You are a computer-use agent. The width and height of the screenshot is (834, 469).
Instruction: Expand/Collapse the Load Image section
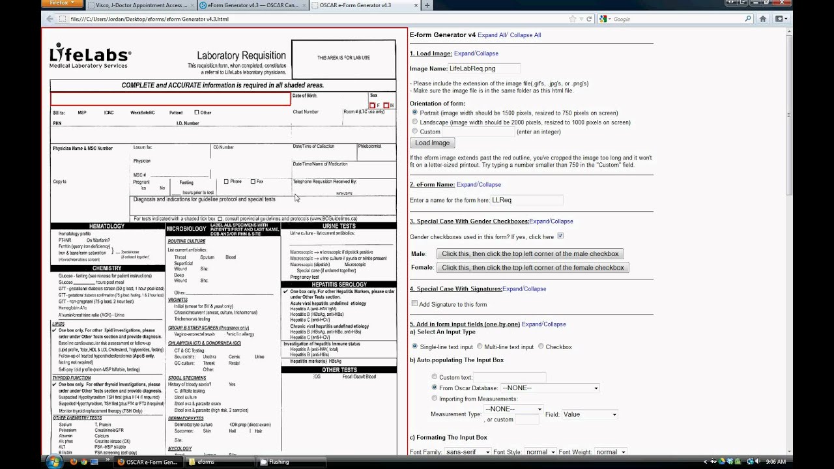point(476,53)
